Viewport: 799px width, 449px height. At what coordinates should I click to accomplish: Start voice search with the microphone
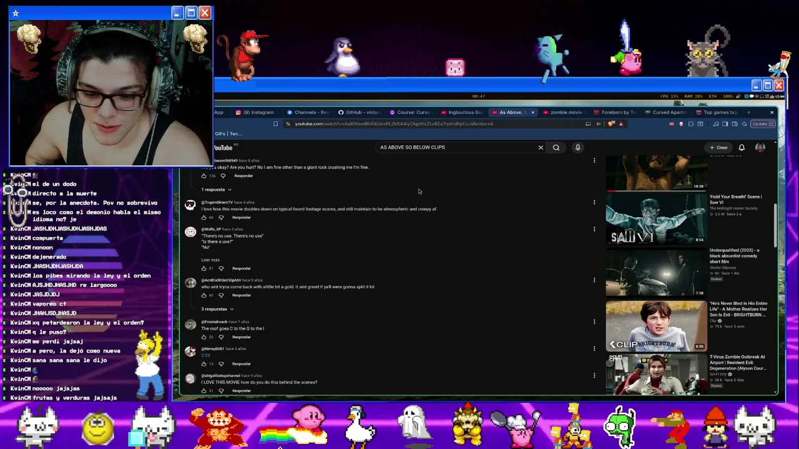[x=577, y=148]
